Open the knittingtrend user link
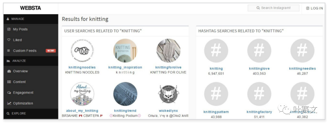This screenshot has width=328, height=124. [x=125, y=111]
